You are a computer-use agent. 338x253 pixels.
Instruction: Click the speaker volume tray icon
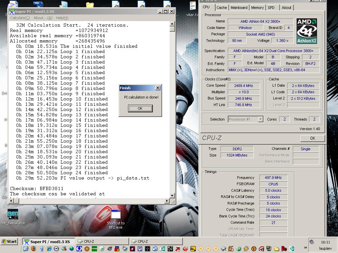point(312,242)
